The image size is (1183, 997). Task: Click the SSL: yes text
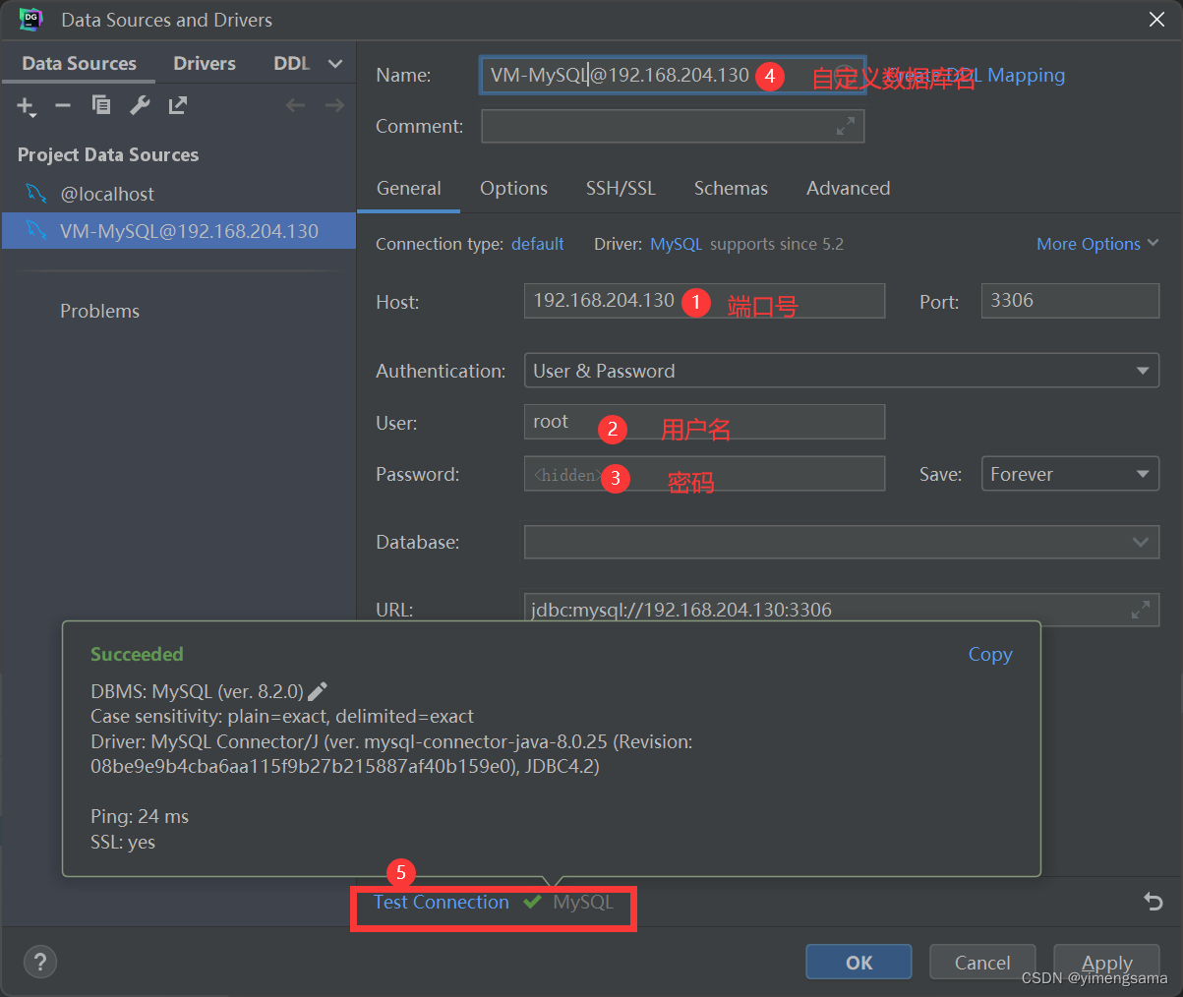coord(123,842)
